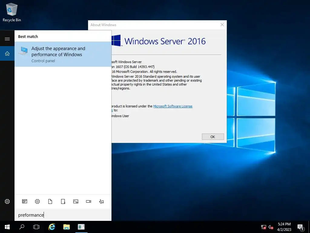Open the network status tray icon

click(263, 227)
